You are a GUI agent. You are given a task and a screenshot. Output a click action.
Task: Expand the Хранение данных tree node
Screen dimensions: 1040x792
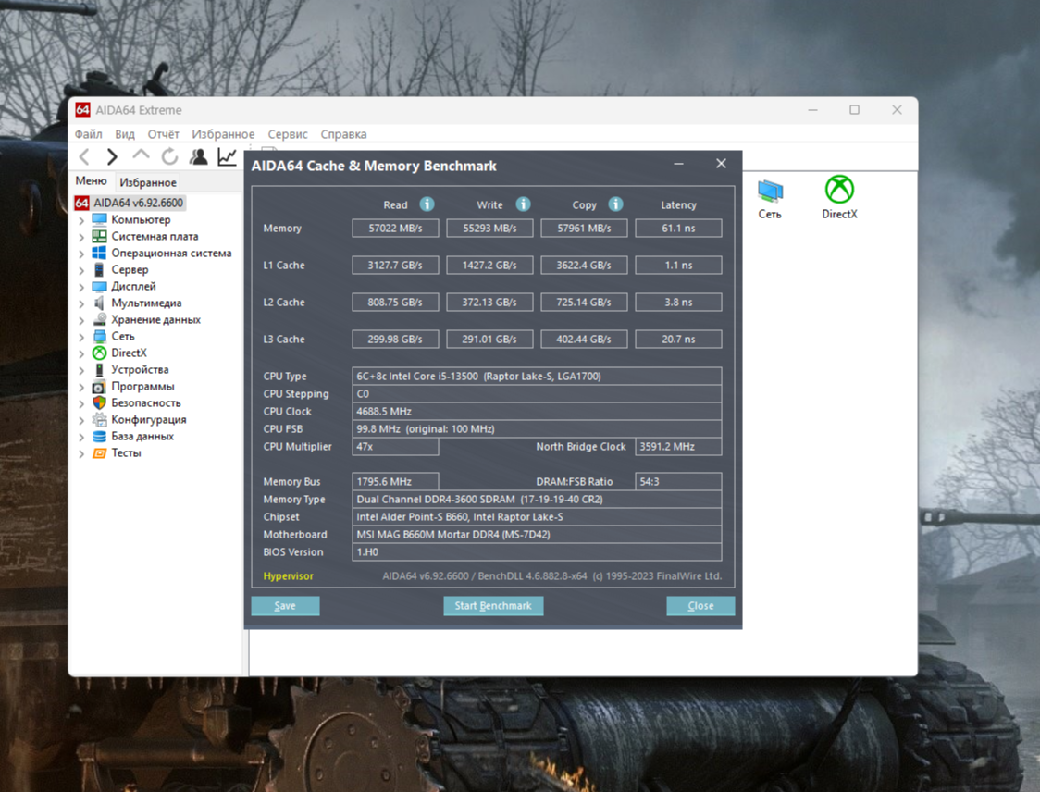click(81, 320)
